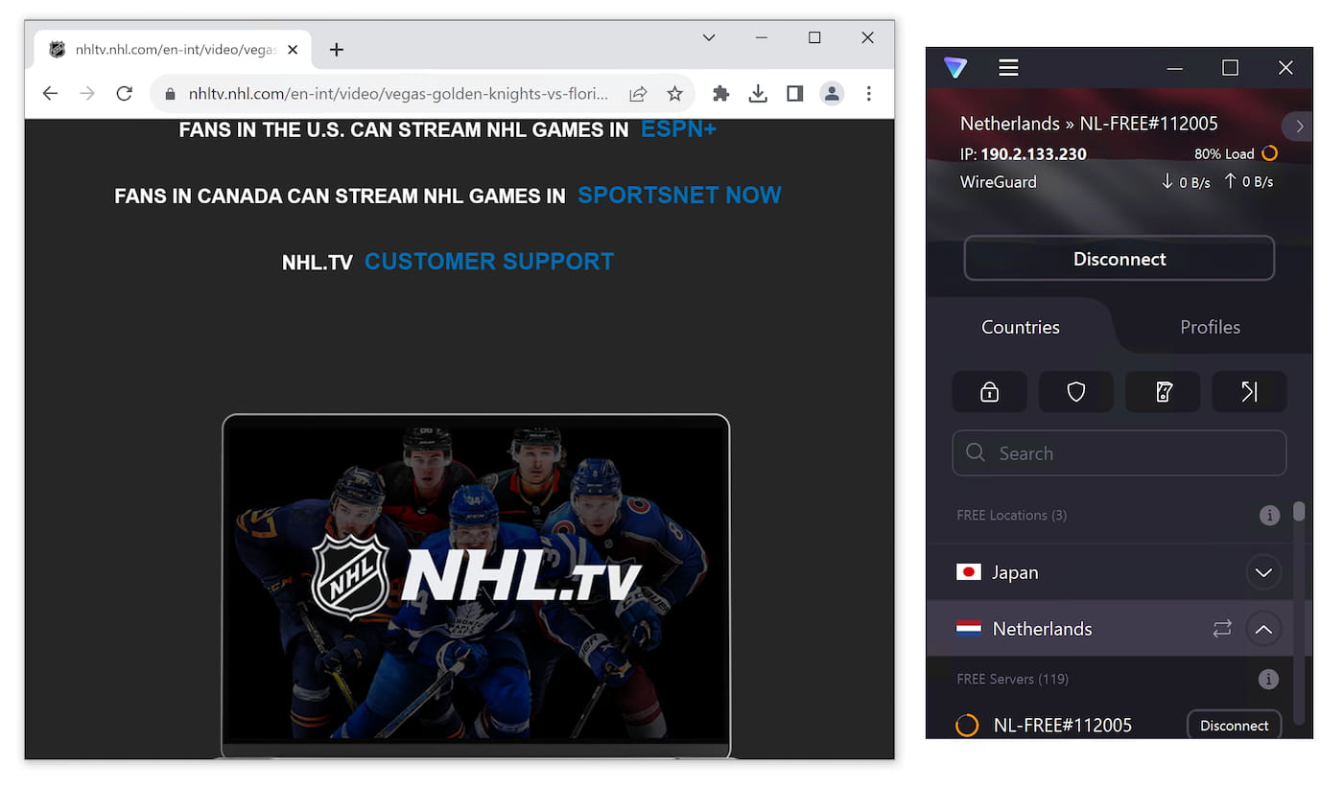The image size is (1343, 787).
Task: Open Chrome extensions puzzle icon
Action: point(720,93)
